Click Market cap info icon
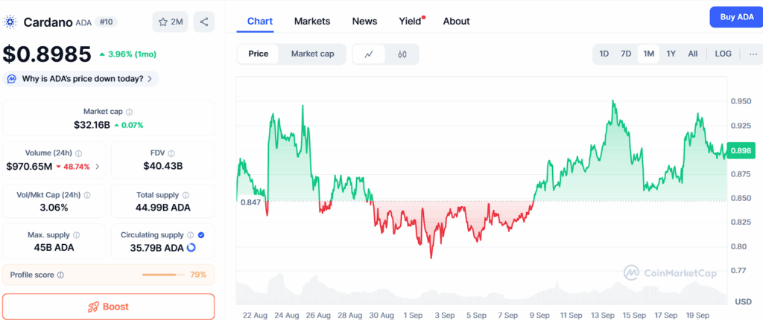Image resolution: width=763 pixels, height=320 pixels. pyautogui.click(x=130, y=112)
